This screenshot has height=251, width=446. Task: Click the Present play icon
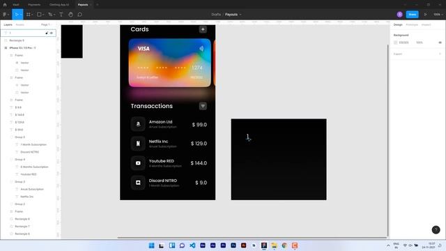[426, 15]
